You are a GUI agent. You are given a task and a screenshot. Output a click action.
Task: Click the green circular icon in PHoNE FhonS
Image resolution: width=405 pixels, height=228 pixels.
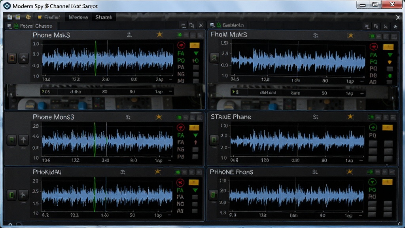[x=372, y=182]
